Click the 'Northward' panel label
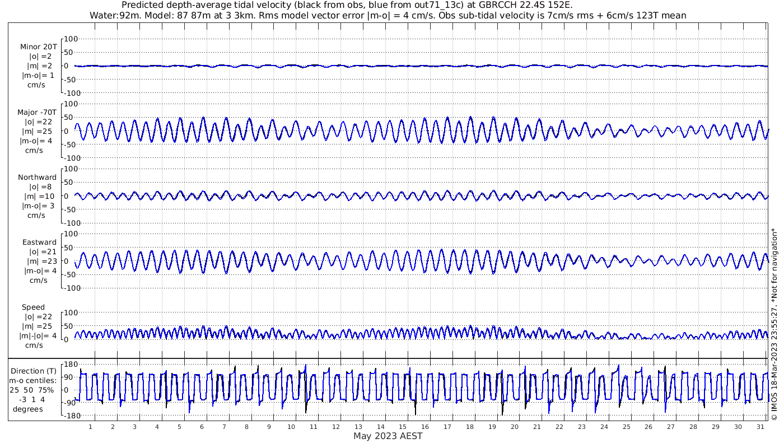The height and width of the screenshot is (448, 784). (37, 178)
